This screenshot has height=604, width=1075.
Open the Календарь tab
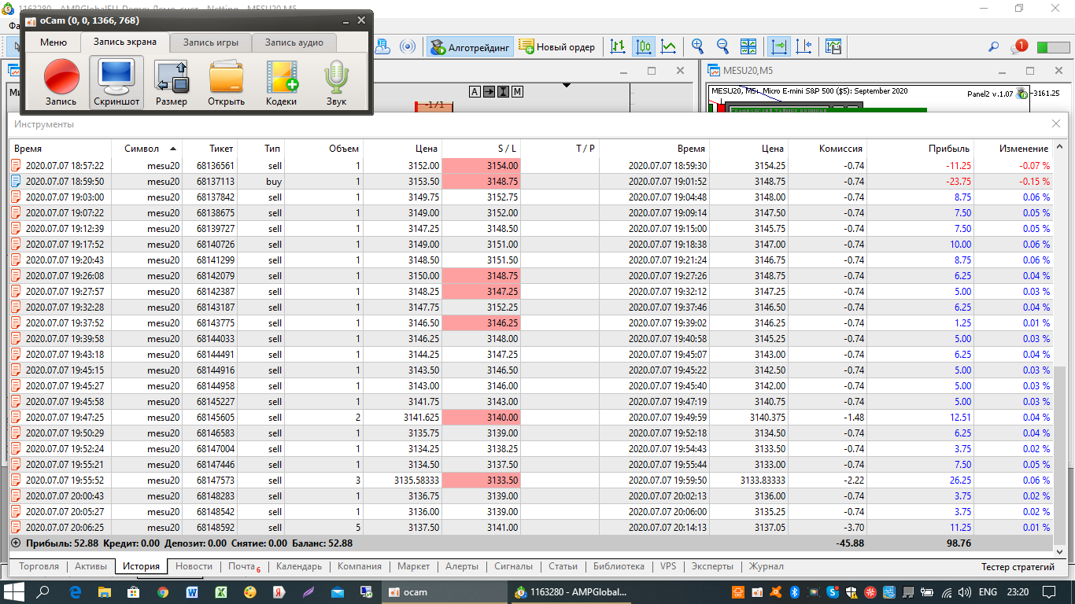(299, 566)
